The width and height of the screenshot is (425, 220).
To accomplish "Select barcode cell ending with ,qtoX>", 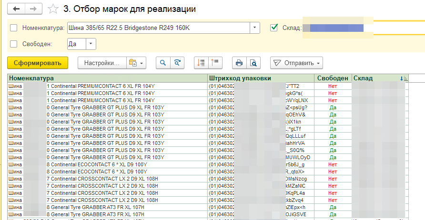I will pyautogui.click(x=261, y=172).
